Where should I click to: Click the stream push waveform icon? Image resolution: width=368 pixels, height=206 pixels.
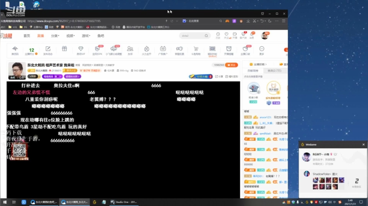pos(15,50)
